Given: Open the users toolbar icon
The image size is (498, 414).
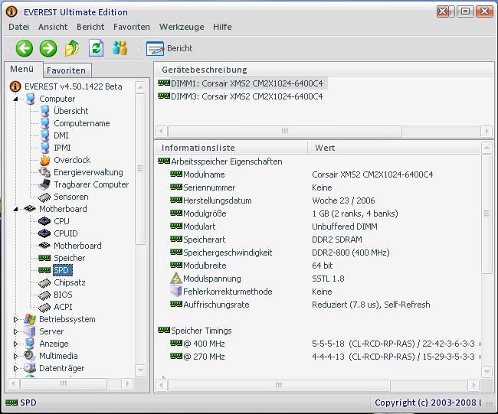Looking at the screenshot, I should (x=120, y=48).
